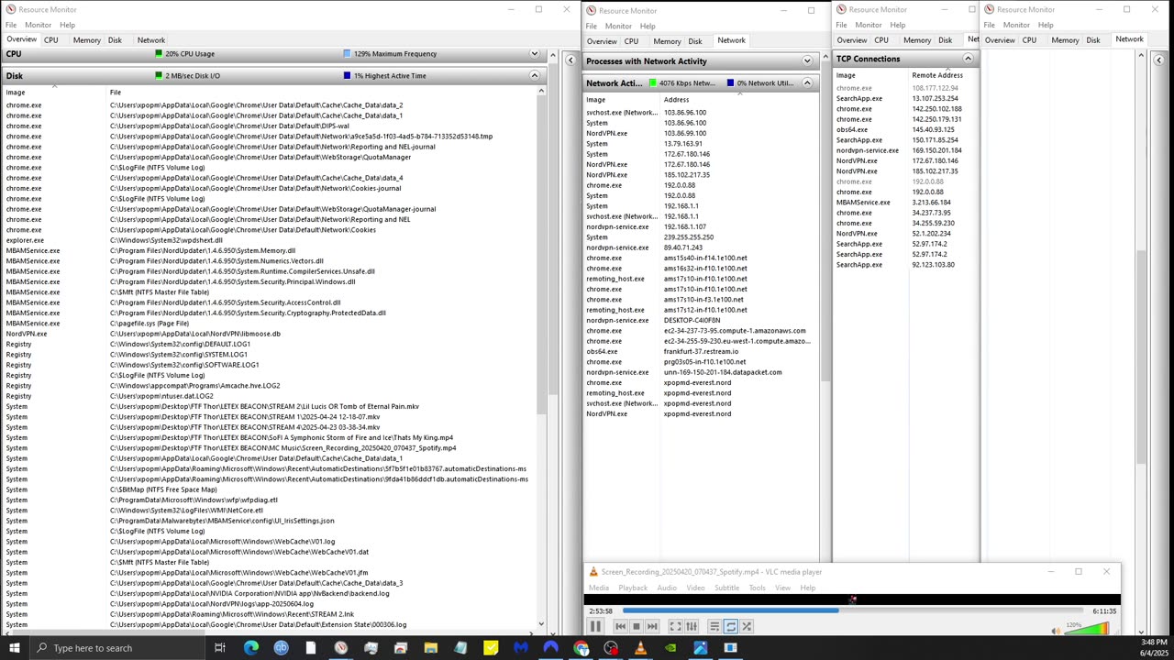Open File Explorer from the taskbar
Viewport: 1174px width, 660px height.
pos(430,648)
